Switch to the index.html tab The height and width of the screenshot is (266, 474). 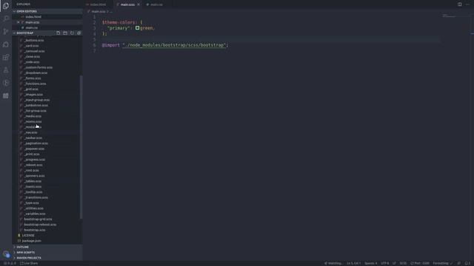coord(98,4)
